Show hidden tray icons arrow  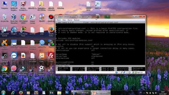pos(144,93)
